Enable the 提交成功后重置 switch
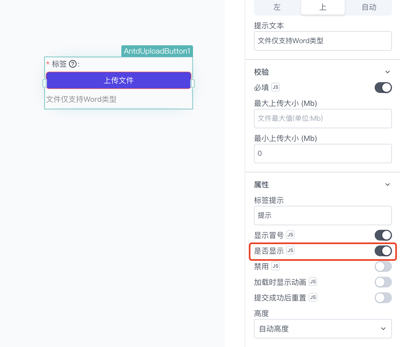 (383, 298)
